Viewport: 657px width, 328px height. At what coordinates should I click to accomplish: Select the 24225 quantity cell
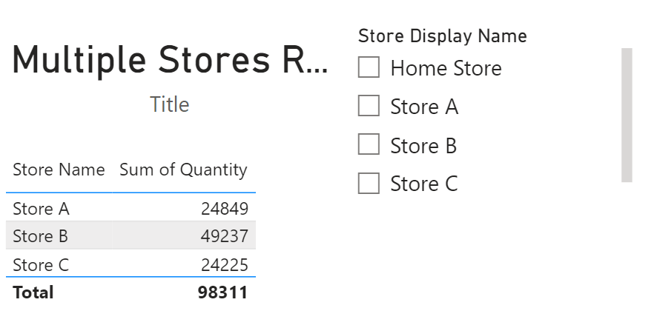tap(224, 265)
